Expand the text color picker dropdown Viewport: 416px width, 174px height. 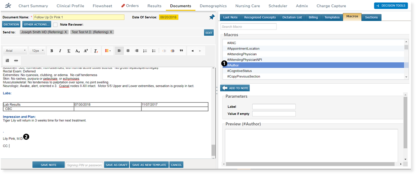(108, 51)
